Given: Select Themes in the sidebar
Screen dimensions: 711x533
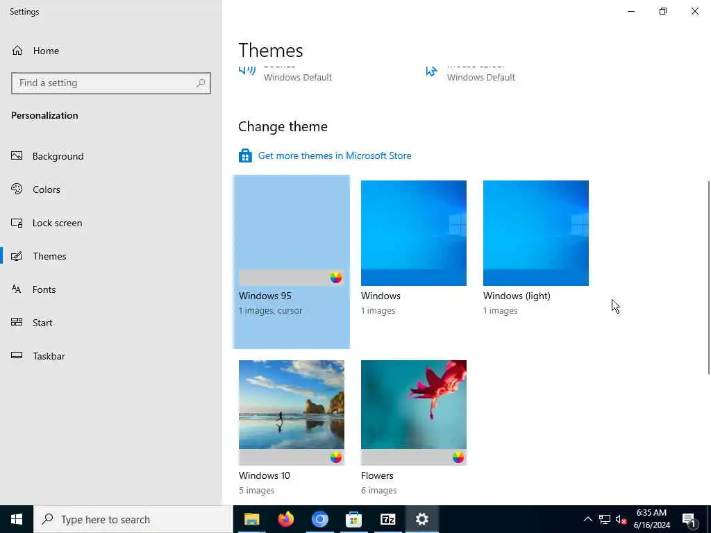Looking at the screenshot, I should (x=39, y=256).
